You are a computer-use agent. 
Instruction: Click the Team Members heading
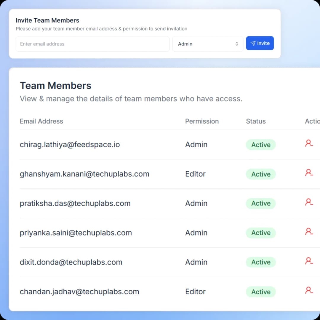55,86
